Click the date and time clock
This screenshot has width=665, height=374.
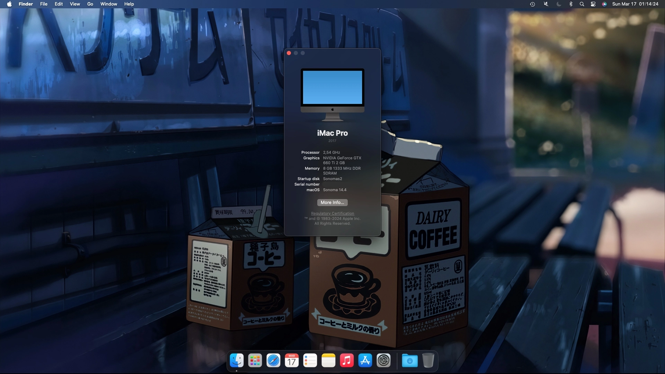pos(635,4)
